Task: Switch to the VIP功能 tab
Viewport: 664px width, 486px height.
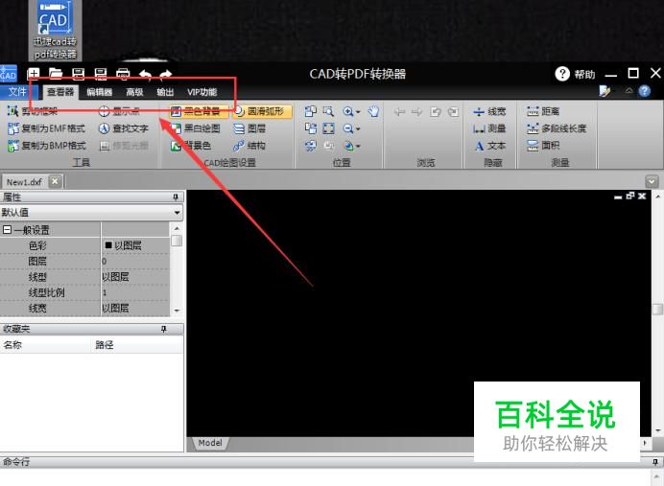Action: (x=202, y=92)
